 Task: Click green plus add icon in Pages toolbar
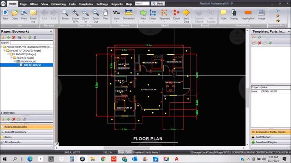[x=8, y=38]
